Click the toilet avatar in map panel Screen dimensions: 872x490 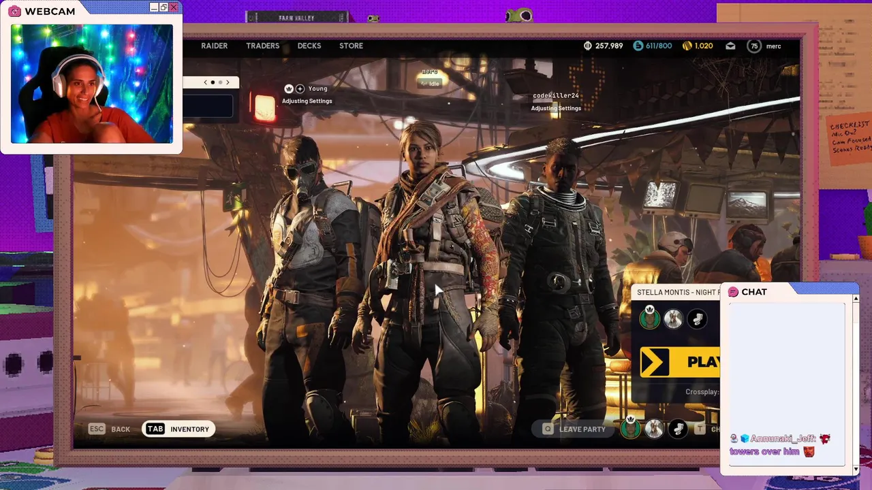pyautogui.click(x=696, y=318)
